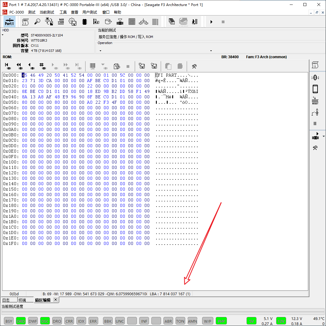Open the 帮助 menu
This screenshot has height=326, width=326.
(117, 12)
